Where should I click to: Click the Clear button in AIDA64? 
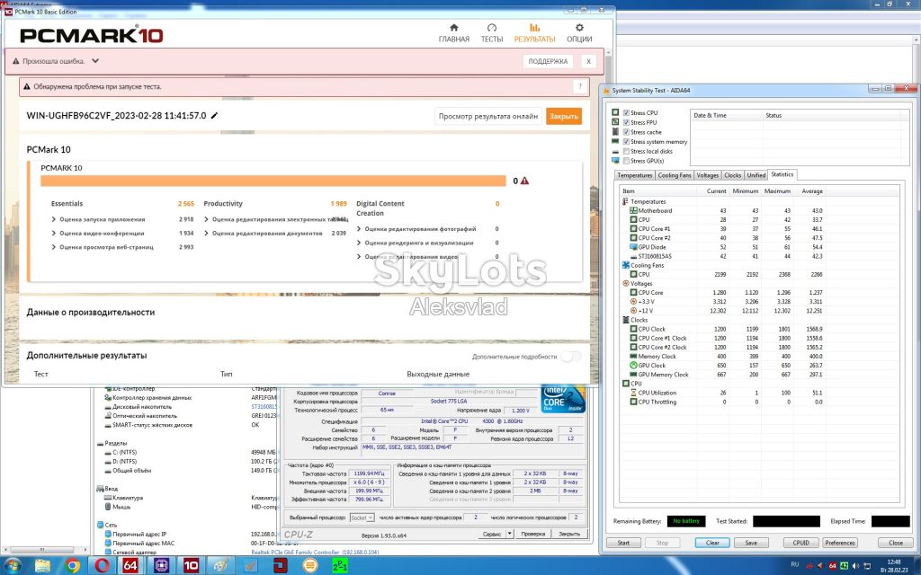point(712,543)
